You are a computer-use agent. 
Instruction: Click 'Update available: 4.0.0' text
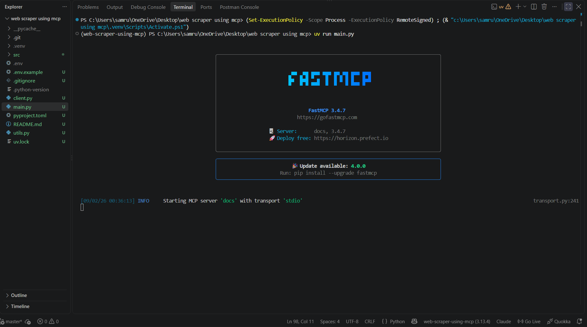click(x=332, y=166)
